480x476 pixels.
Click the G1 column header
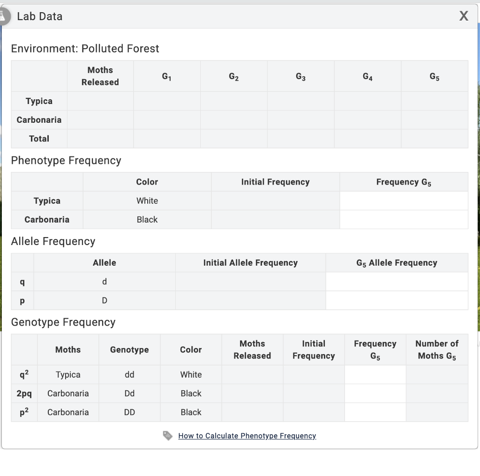coord(166,76)
